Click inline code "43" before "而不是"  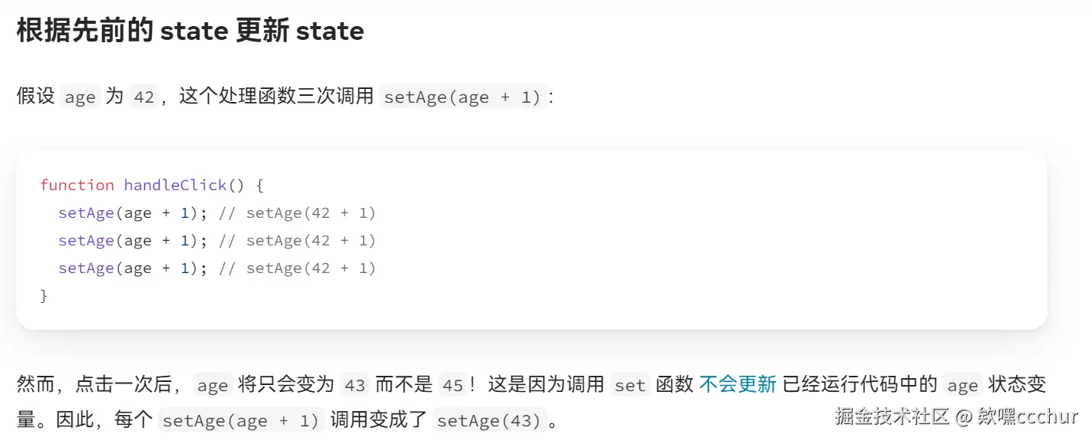point(355,385)
